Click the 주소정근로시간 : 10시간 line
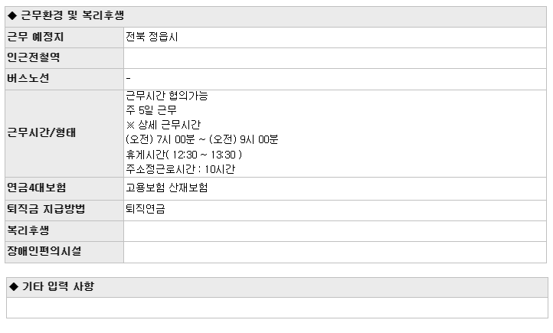Viewport: 553px width, 333px height. pyautogui.click(x=180, y=169)
